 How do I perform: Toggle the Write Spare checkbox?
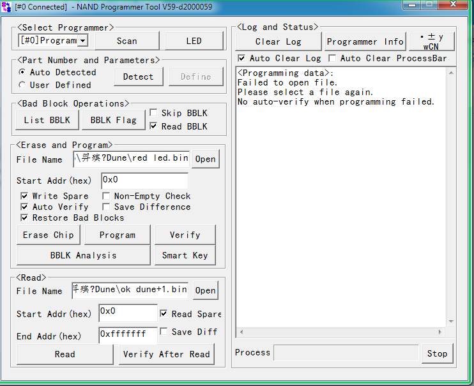[24, 197]
